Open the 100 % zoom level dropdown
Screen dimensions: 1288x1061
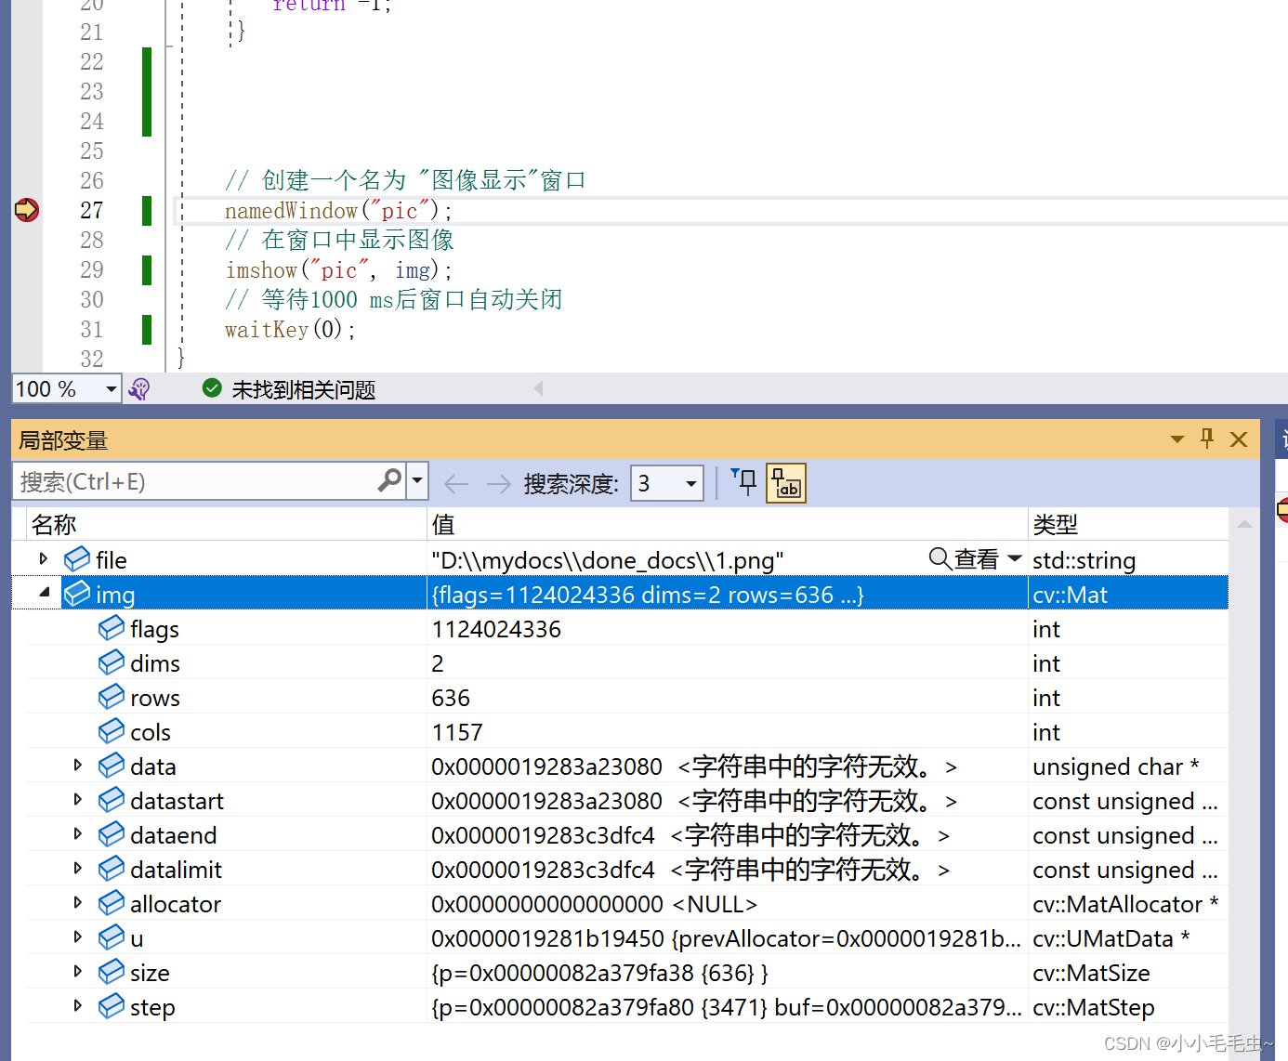[112, 389]
